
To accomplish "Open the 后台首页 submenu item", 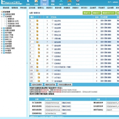I will click(93, 8).
